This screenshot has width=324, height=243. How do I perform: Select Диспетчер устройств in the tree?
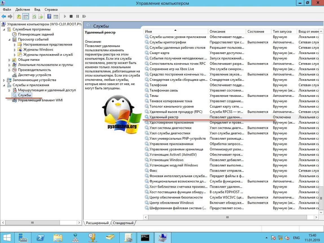(34, 75)
